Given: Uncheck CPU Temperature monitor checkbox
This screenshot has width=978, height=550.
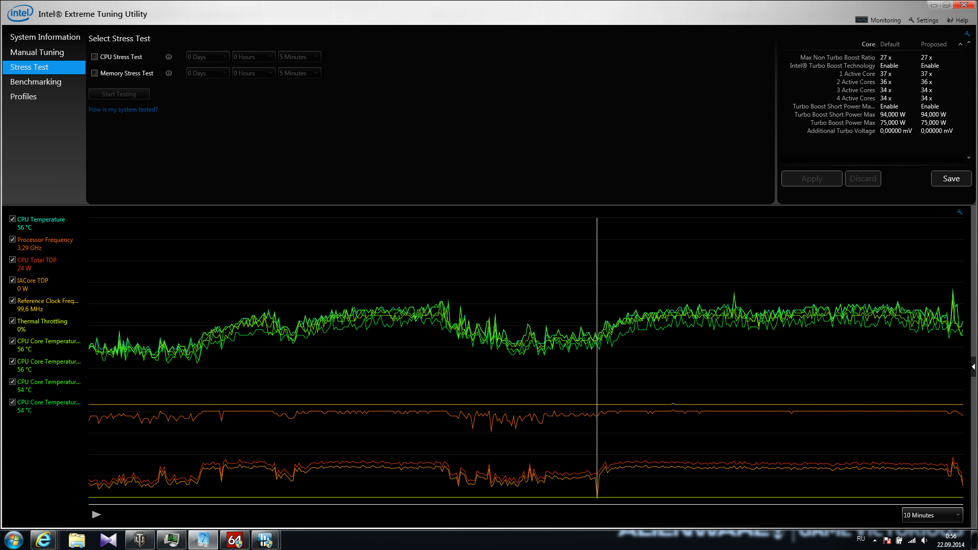Looking at the screenshot, I should [x=12, y=219].
